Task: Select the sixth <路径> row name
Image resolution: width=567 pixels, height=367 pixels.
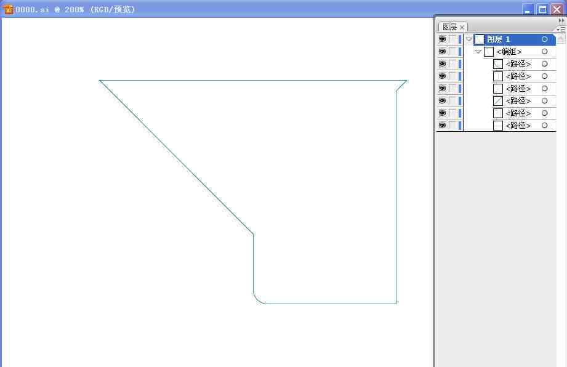Action: click(x=518, y=125)
